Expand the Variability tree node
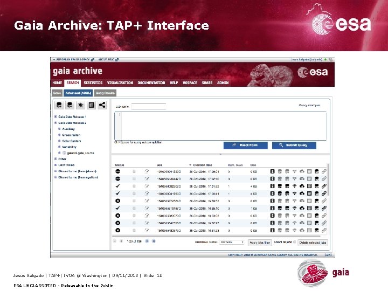Screen dimensions: 388x291 pyautogui.click(x=59, y=147)
